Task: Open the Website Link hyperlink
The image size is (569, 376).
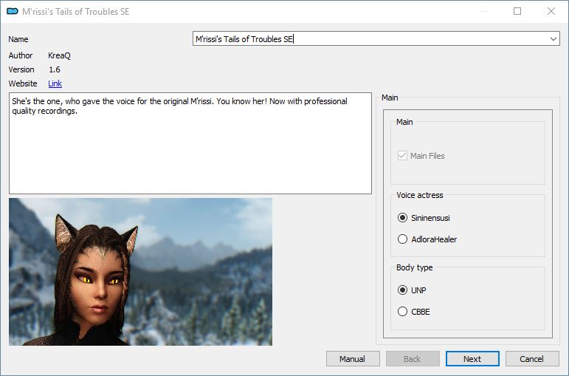Action: pos(55,83)
